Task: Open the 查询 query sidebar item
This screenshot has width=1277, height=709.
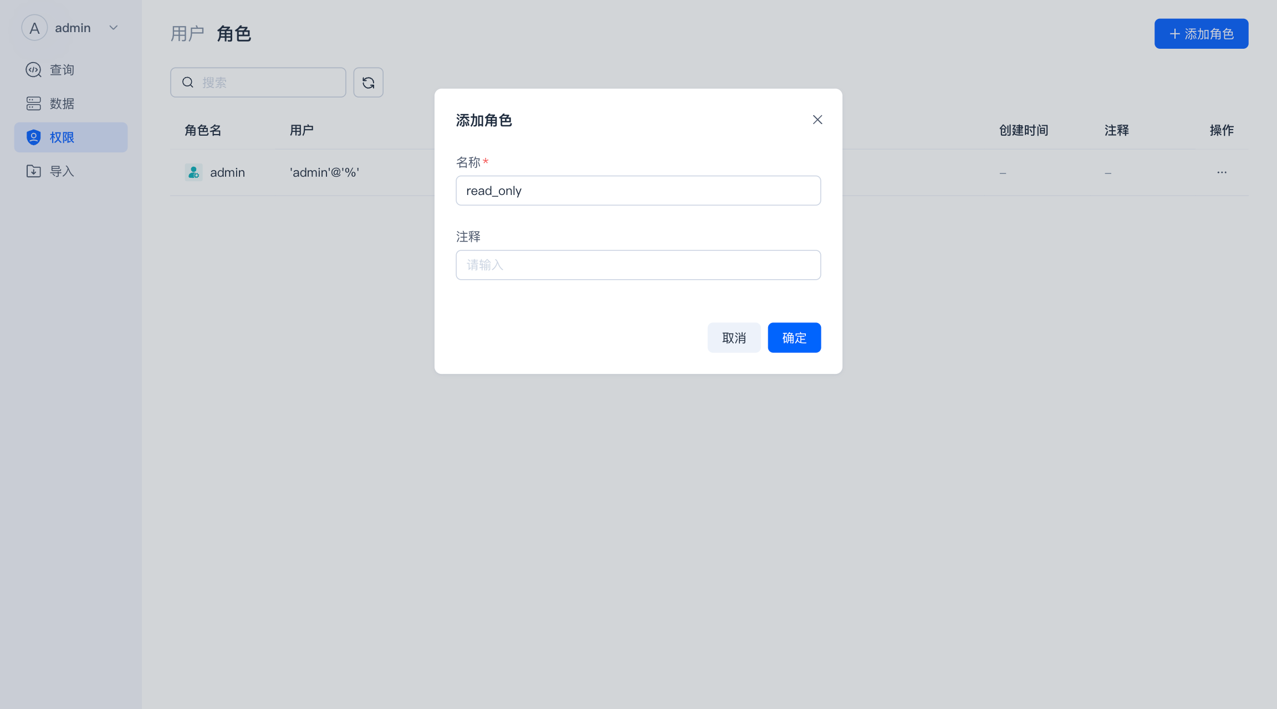Action: click(62, 70)
